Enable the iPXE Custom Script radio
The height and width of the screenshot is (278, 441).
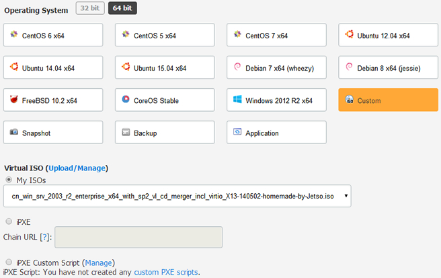pos(8,263)
